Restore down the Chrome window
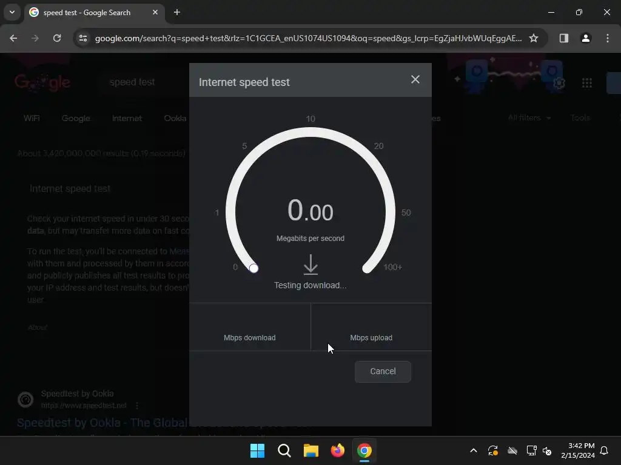The height and width of the screenshot is (465, 621). click(x=579, y=12)
